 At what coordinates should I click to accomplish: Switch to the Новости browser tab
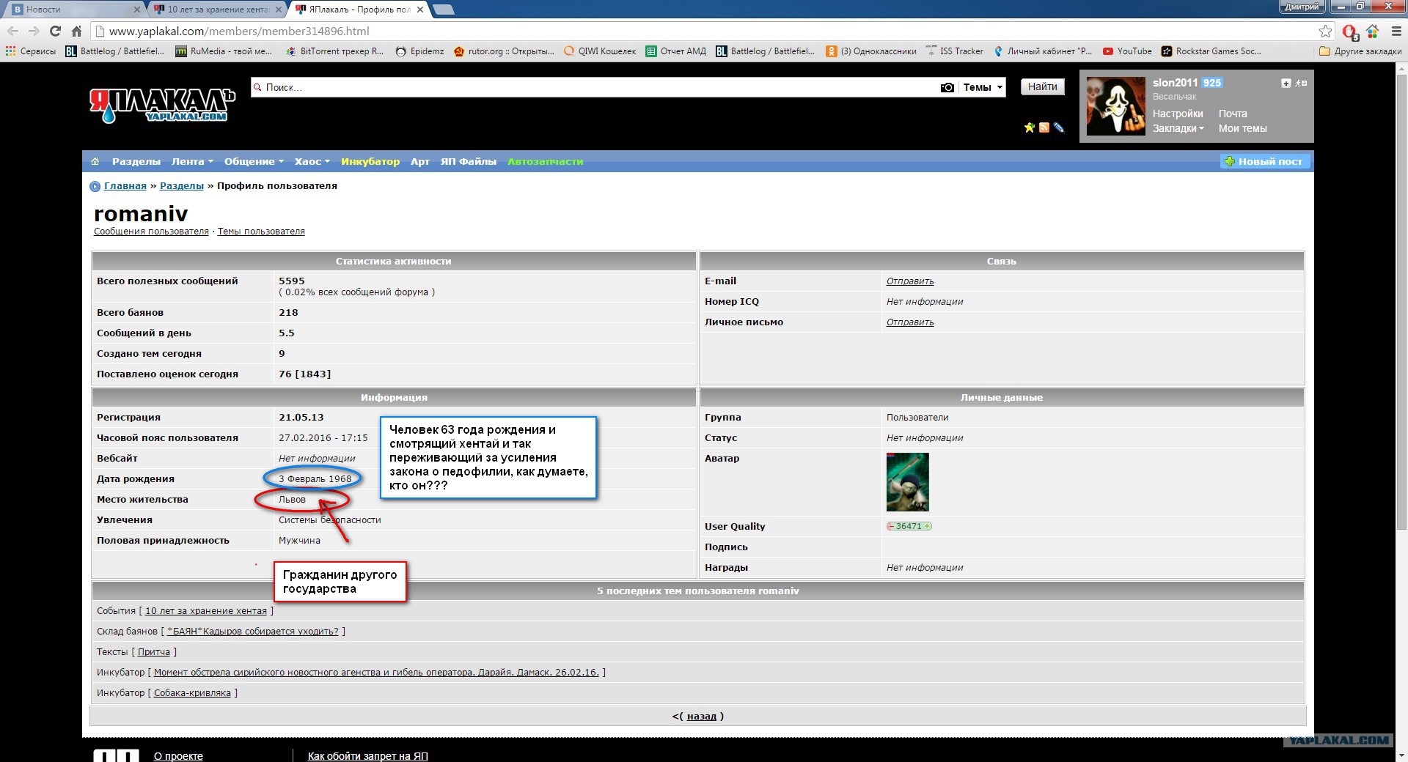point(73,10)
